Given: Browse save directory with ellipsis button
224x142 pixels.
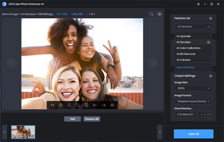Looking at the screenshot, I should [201, 114].
